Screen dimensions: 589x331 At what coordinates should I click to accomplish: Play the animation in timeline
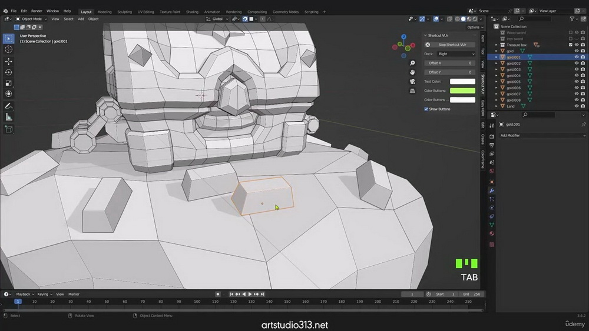(x=250, y=295)
